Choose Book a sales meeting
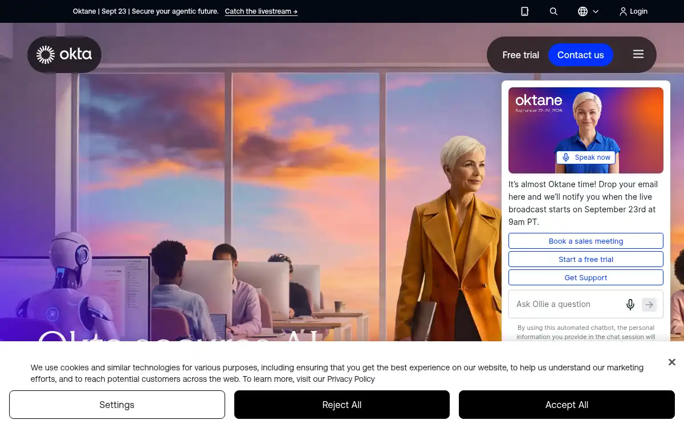 coord(586,241)
